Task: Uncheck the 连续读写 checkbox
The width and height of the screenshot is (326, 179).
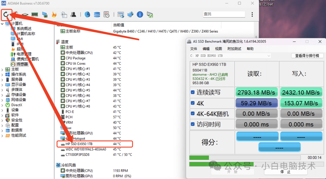Action: [x=193, y=92]
